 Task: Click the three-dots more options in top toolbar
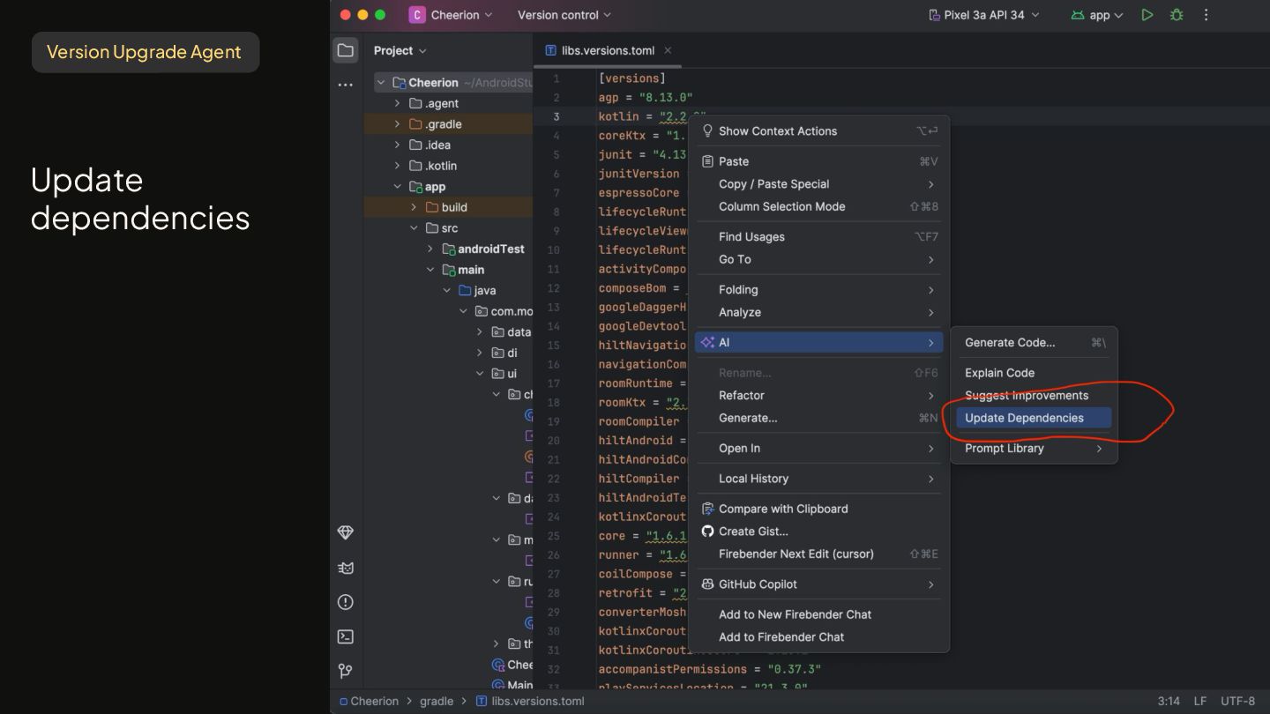[x=1206, y=15]
